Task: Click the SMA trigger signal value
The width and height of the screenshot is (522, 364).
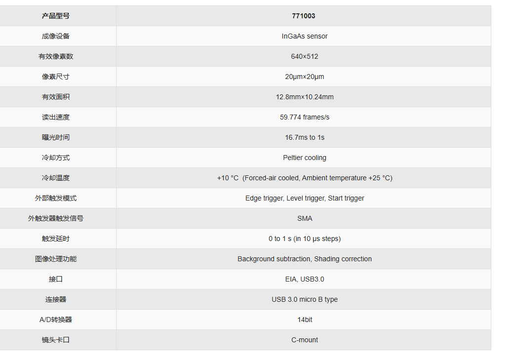Action: (304, 218)
